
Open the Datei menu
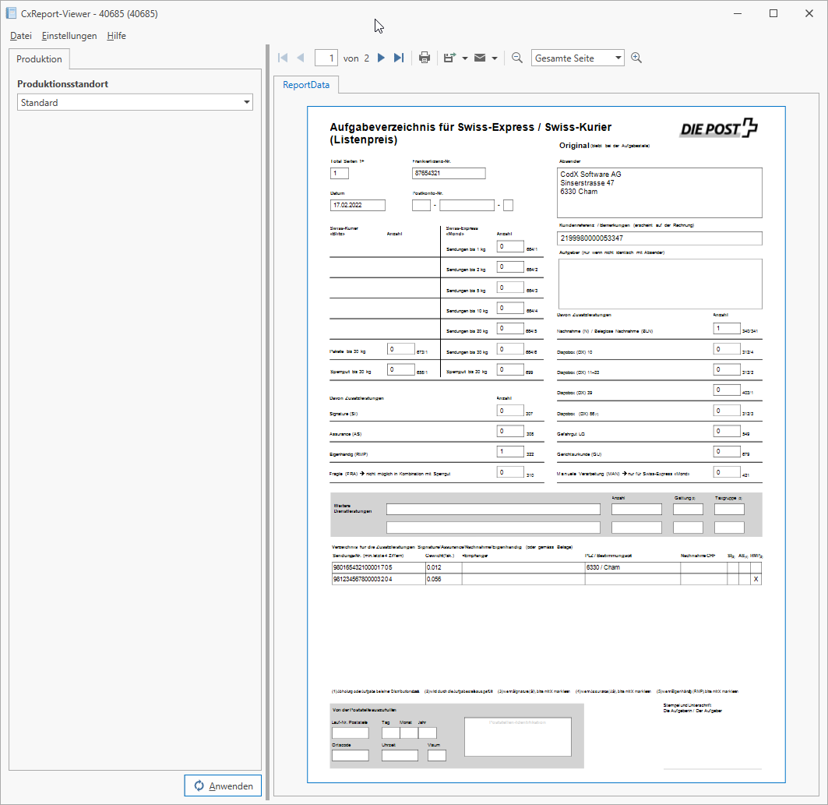[x=21, y=36]
